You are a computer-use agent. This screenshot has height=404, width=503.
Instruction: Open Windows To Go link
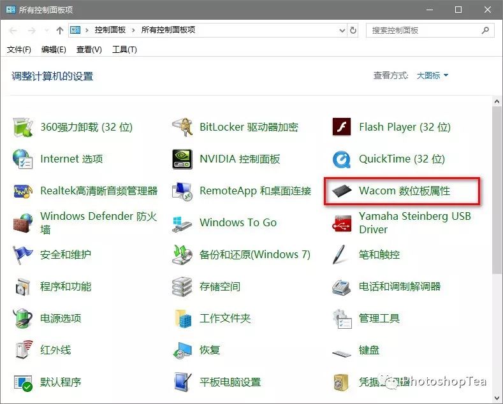pyautogui.click(x=238, y=222)
